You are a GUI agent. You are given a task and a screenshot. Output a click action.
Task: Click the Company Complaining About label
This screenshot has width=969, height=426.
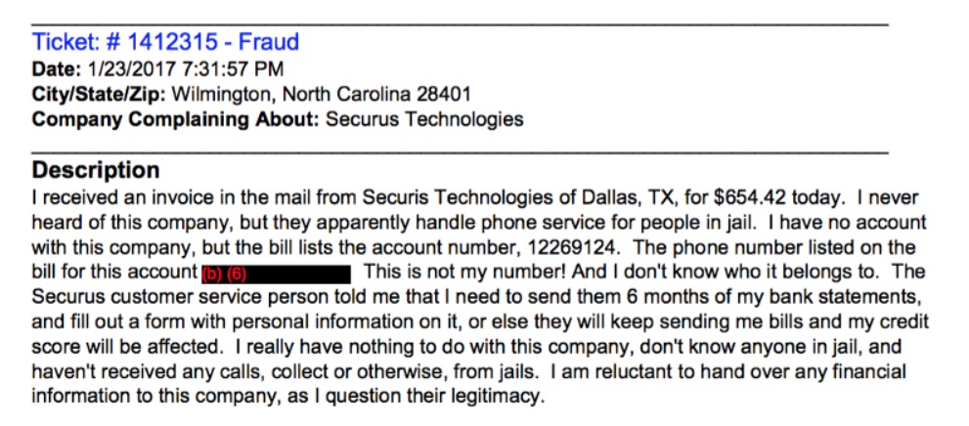coord(175,119)
